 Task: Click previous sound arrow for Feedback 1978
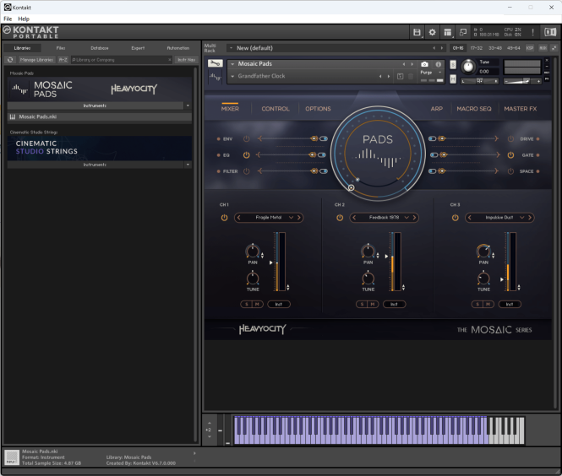354,217
